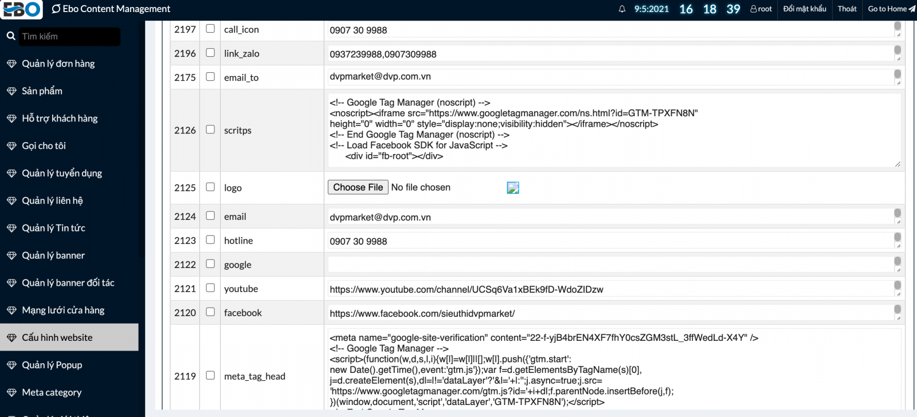Click the diamond icon beside Sản phẩm
Viewport: 917px width, 417px height.
pos(11,91)
